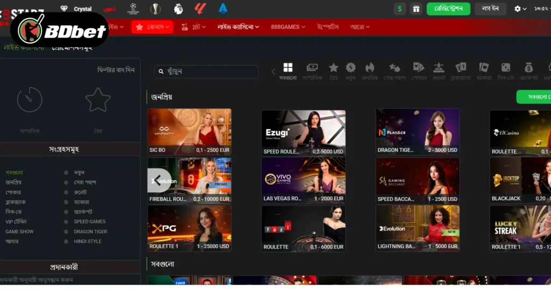This screenshot has width=551, height=289.
Task: Click the left chevron before category icons
Action: [x=273, y=72]
